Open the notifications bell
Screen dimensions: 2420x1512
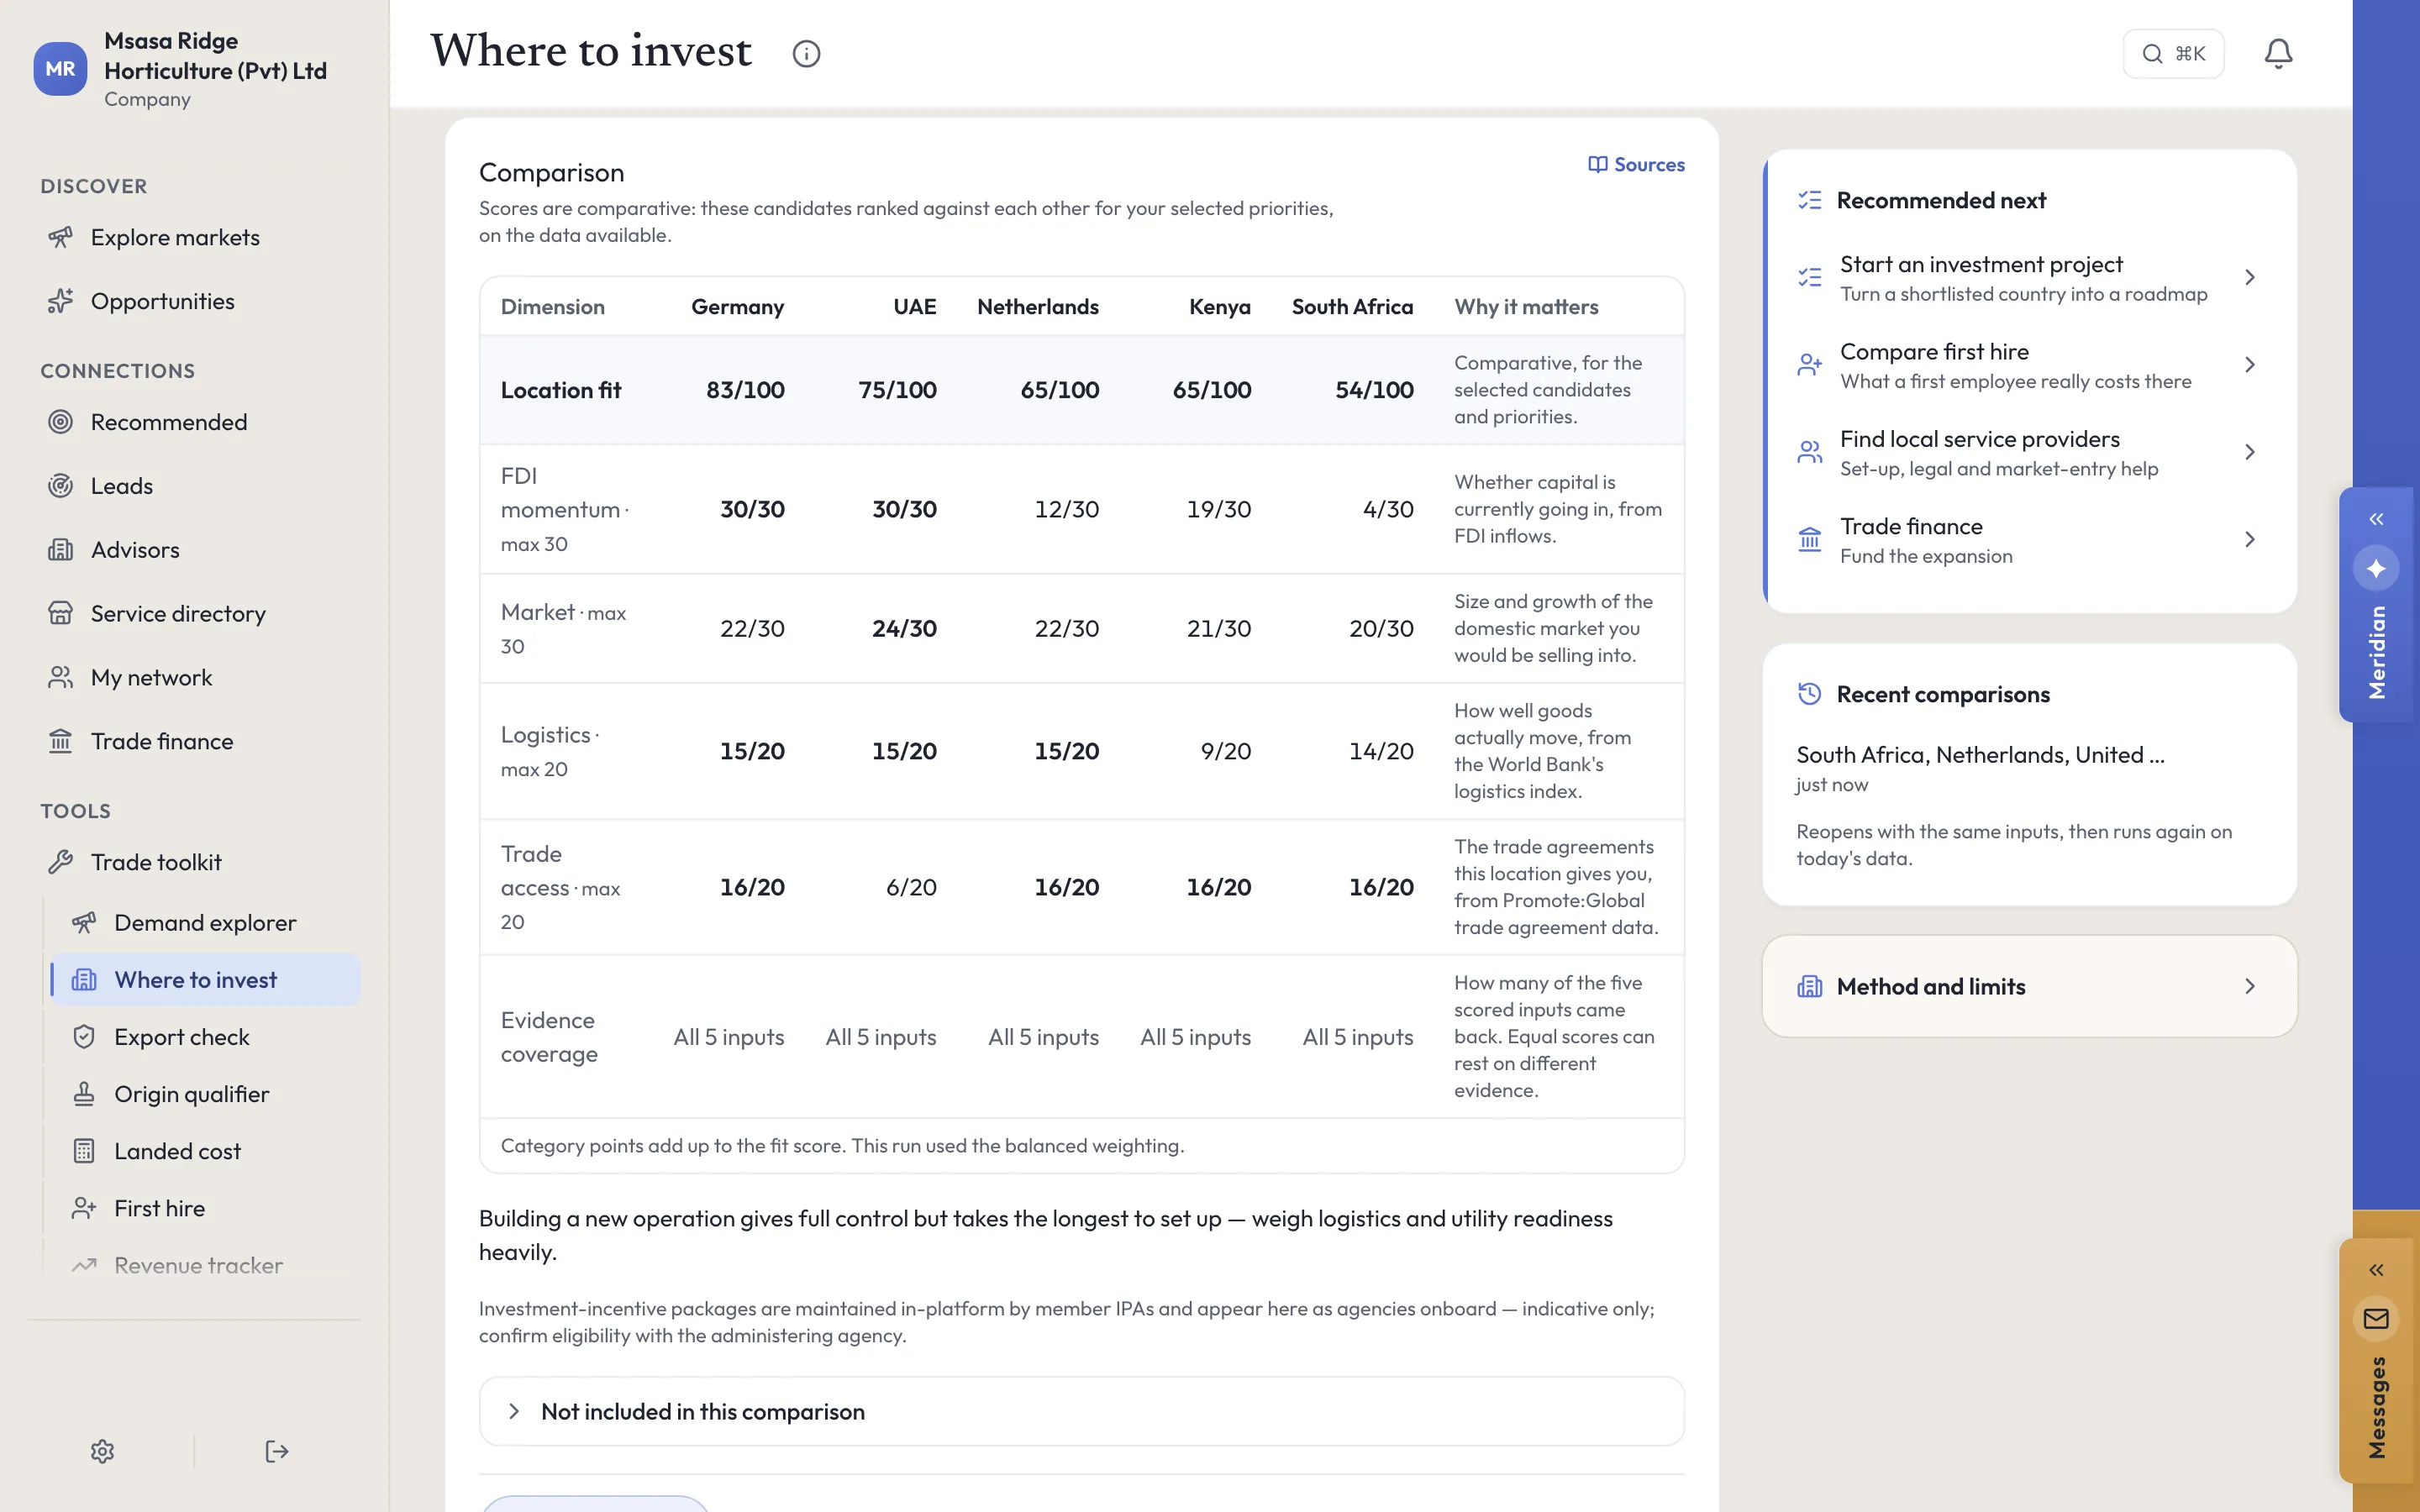coord(2278,53)
